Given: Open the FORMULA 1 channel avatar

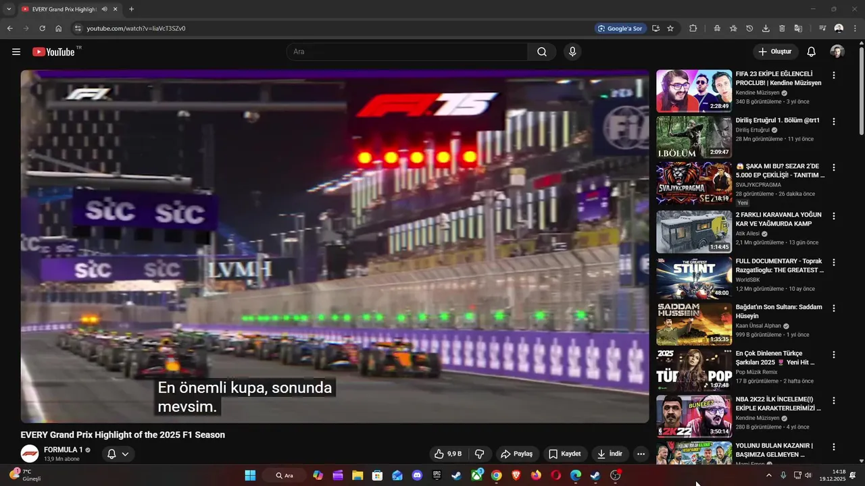Looking at the screenshot, I should point(30,454).
